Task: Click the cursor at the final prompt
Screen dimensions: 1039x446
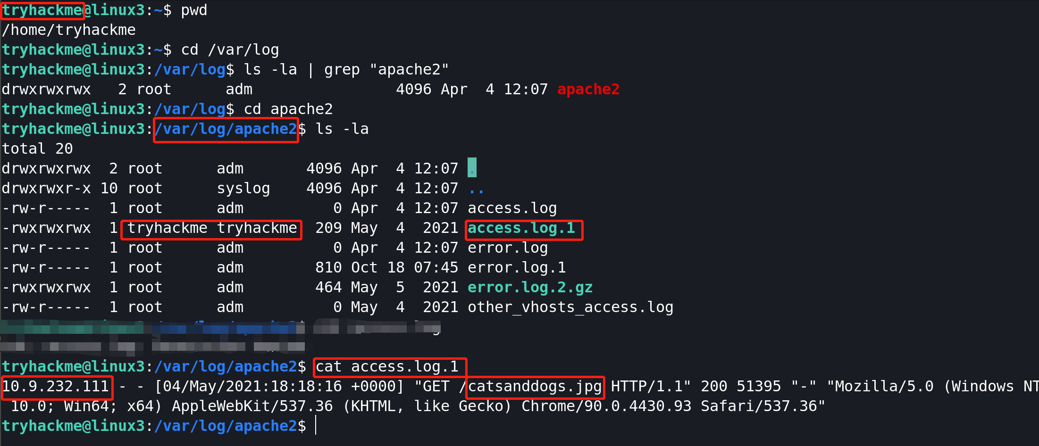Action: pyautogui.click(x=316, y=426)
